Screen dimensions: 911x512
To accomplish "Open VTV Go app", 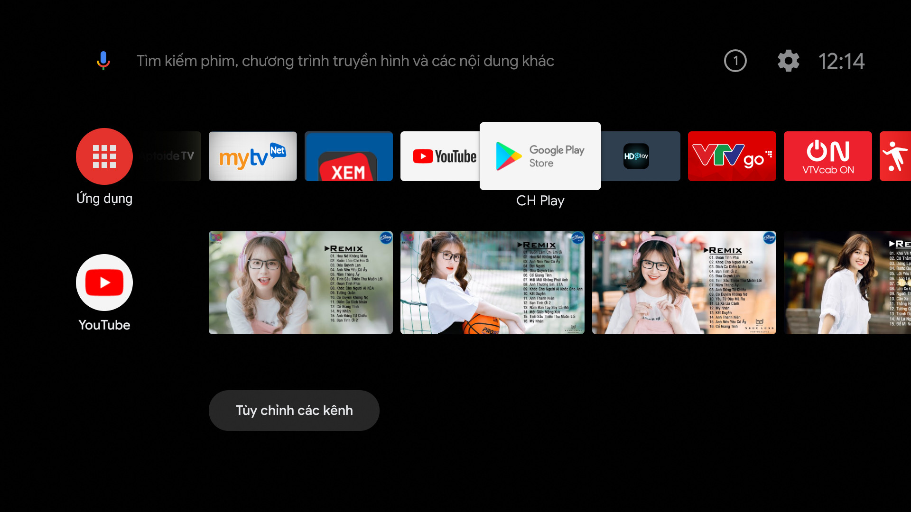I will [x=732, y=155].
